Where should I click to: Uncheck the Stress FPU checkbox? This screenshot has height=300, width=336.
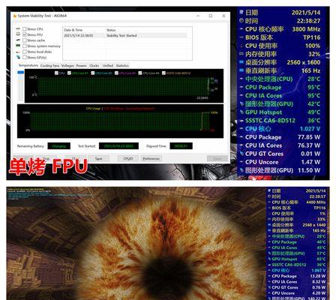point(25,34)
